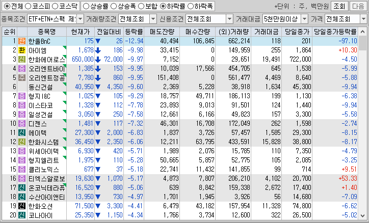369x223 pixels.
Task: Click the 증 badge for 디젠스
Action: point(22,124)
